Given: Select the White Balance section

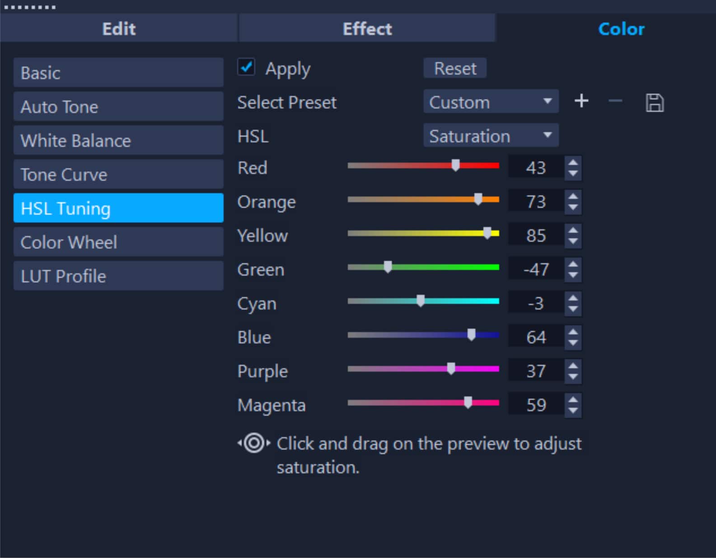Looking at the screenshot, I should pyautogui.click(x=118, y=141).
